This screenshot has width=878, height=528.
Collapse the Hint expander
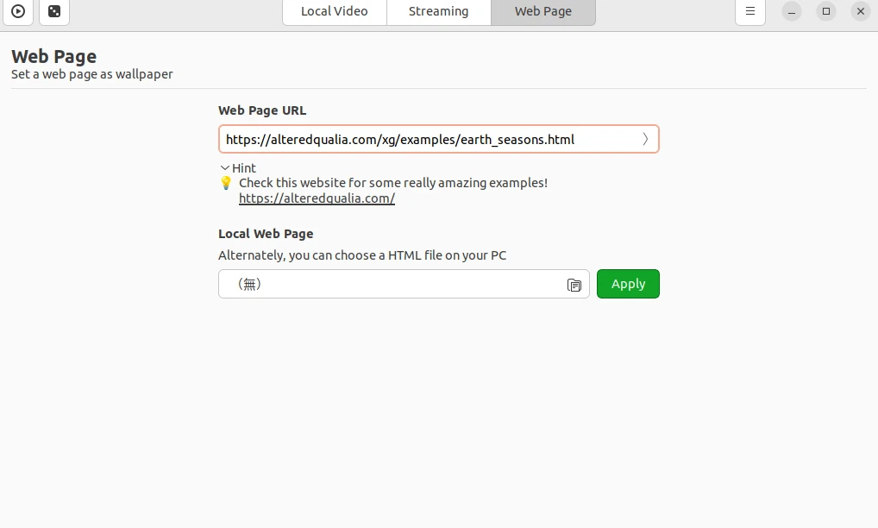point(238,168)
